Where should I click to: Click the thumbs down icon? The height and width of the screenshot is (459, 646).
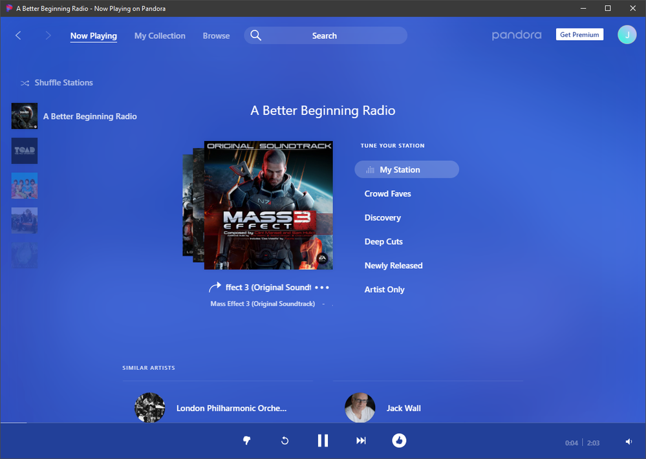[246, 441]
